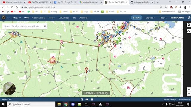Open Discord from the taskbar
Screen dimensions: 191x107
(73, 104)
